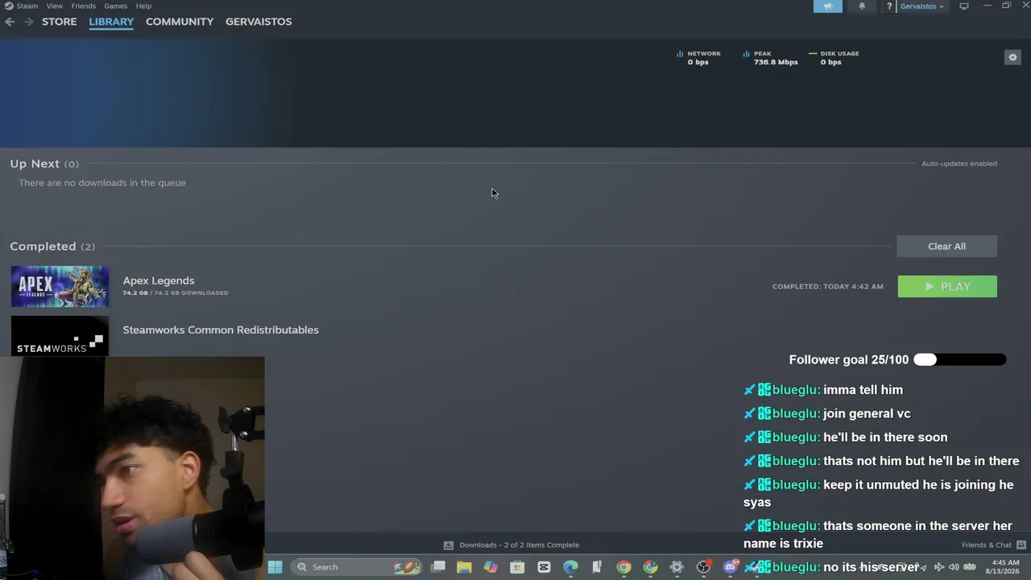1031x580 pixels.
Task: Open download settings gear
Action: point(1012,57)
